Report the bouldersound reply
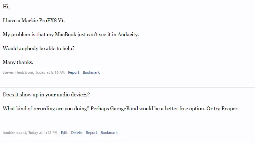The image size is (255, 143). point(91,133)
